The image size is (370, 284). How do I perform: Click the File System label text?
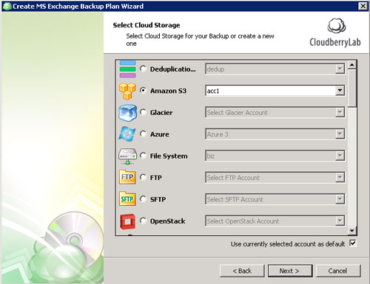169,156
